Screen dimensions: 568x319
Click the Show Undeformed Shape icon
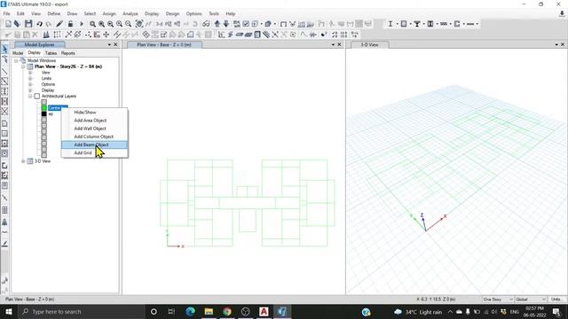click(284, 24)
